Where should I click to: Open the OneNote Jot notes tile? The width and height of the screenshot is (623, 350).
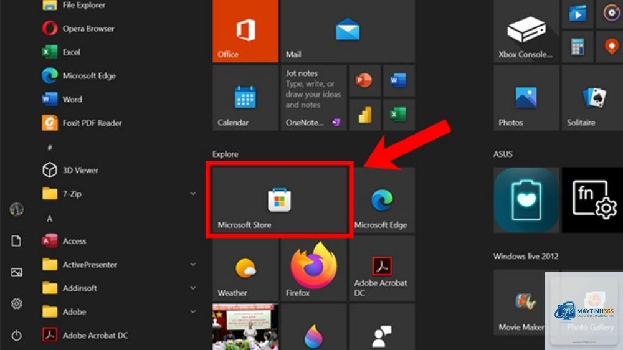point(313,98)
